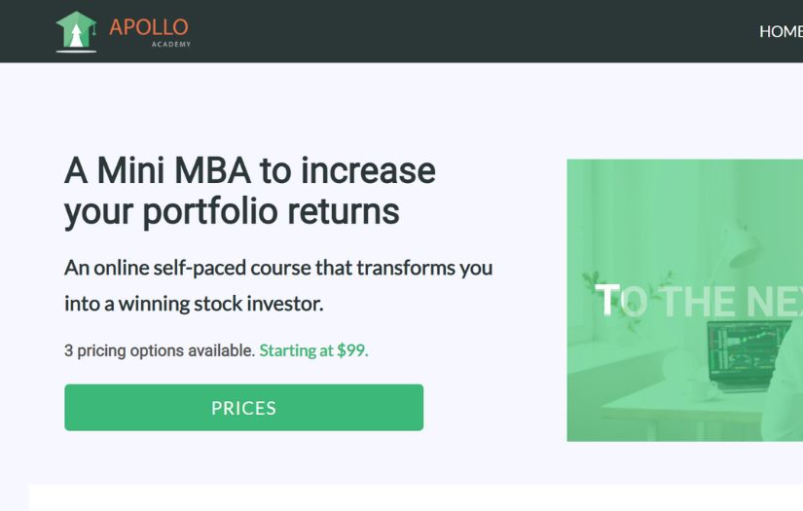Click the "$99" price in the green text
The height and width of the screenshot is (511, 803).
351,350
